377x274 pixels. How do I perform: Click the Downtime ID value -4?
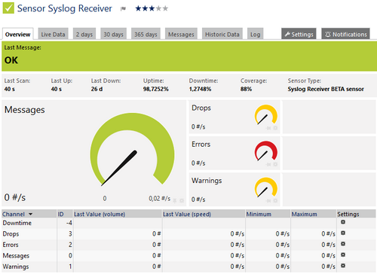click(x=69, y=223)
